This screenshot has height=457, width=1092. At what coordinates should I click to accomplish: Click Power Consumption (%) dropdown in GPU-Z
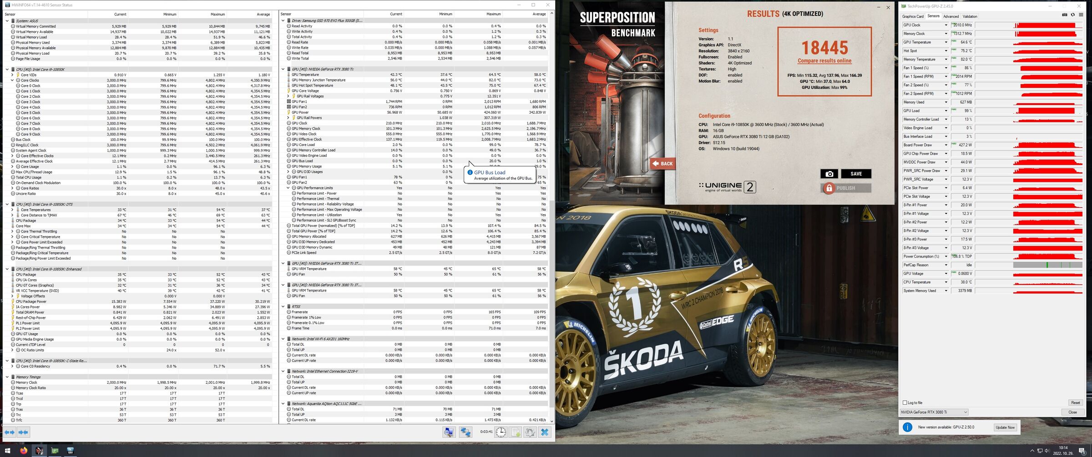[x=945, y=256]
